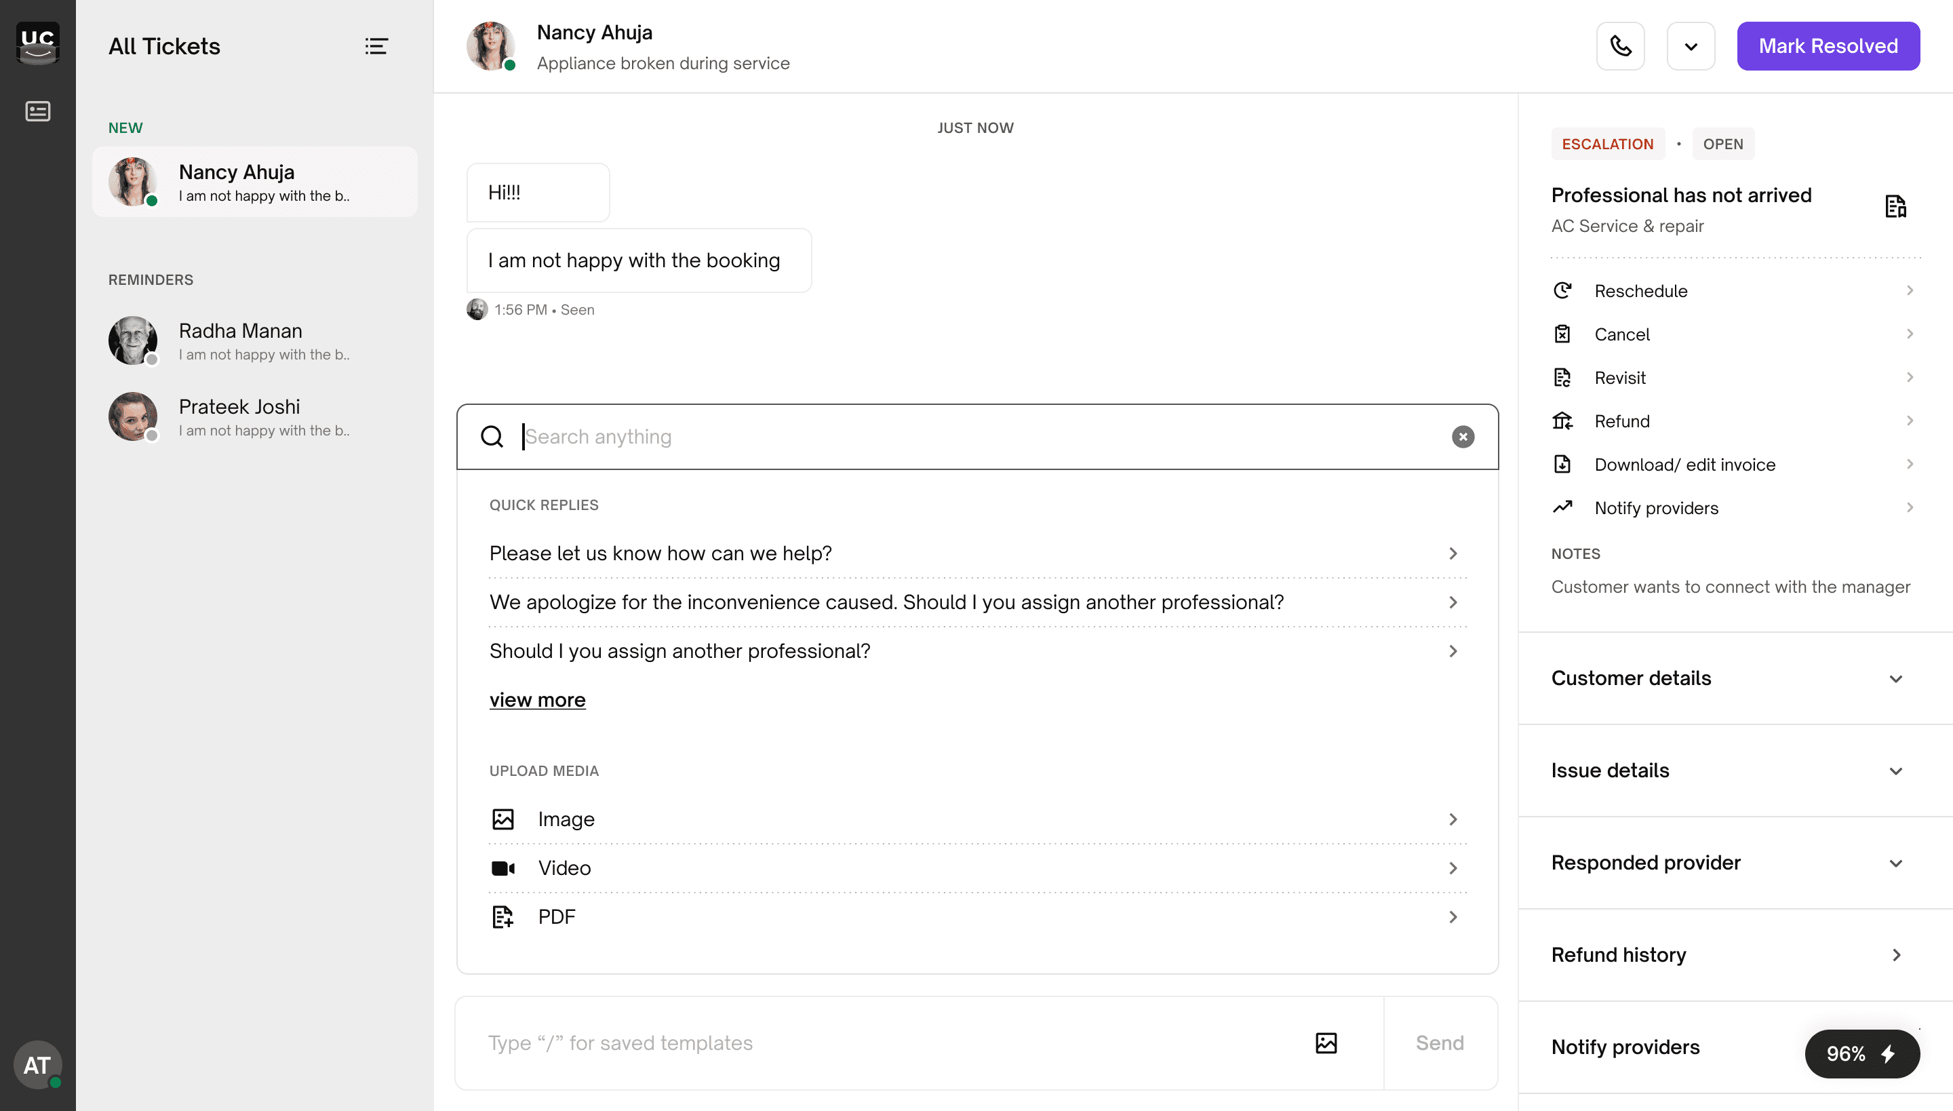Open the booking document icon beside issue title

pyautogui.click(x=1895, y=206)
